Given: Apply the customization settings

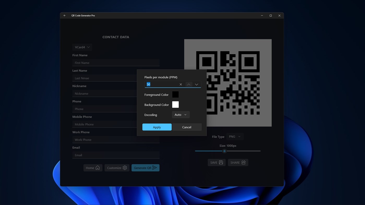Looking at the screenshot, I should 157,127.
